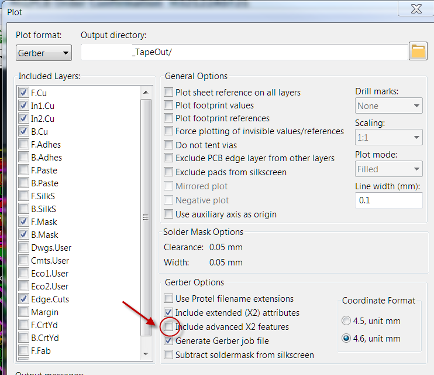Uncheck the Edge.Cuts layer
434x375 pixels.
pyautogui.click(x=23, y=299)
